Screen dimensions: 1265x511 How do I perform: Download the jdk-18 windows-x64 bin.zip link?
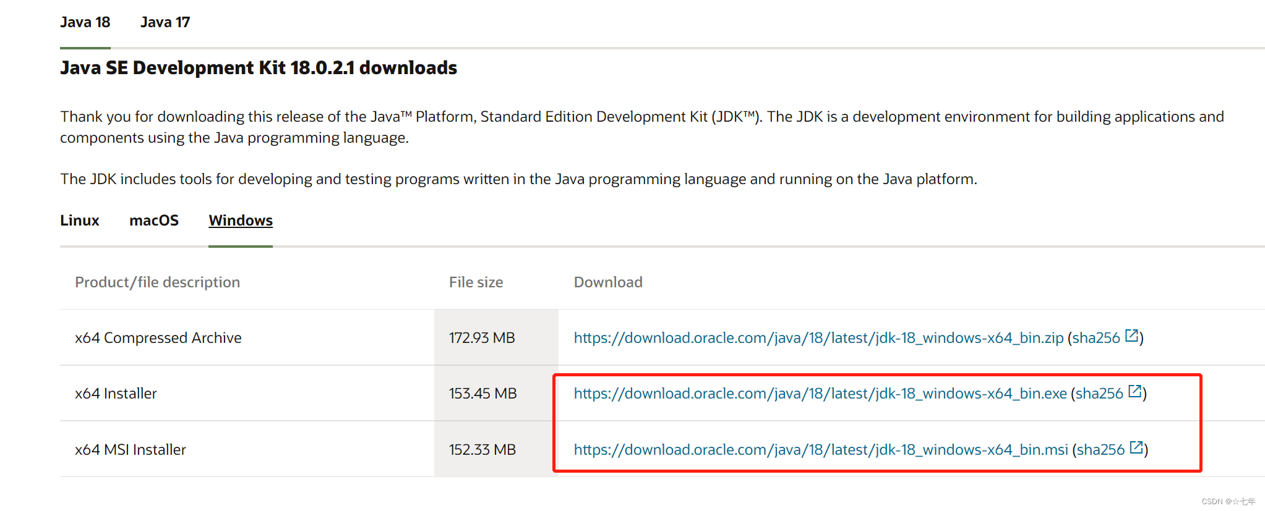(x=818, y=338)
